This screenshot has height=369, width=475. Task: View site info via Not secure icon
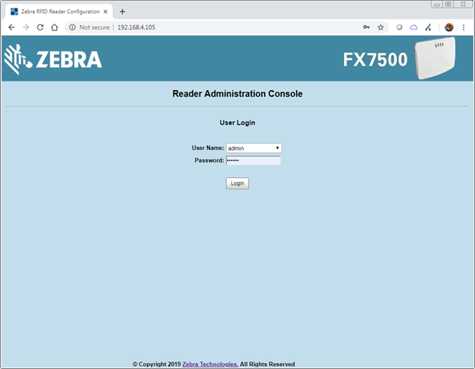click(72, 27)
